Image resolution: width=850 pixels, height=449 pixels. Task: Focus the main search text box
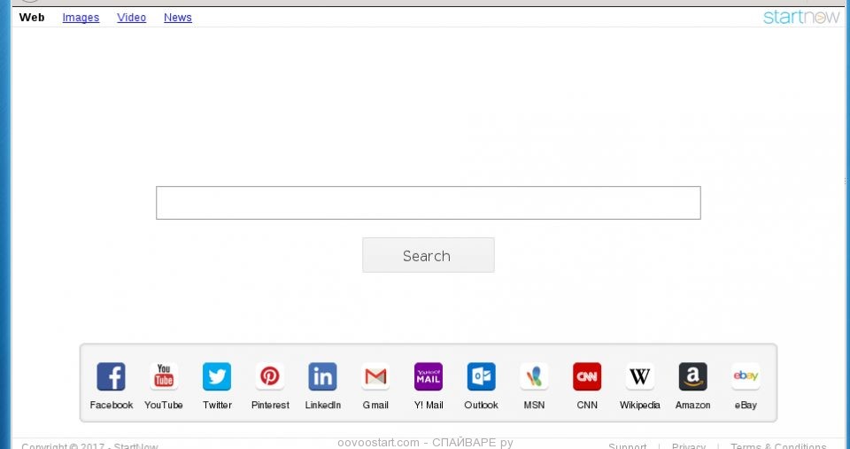tap(428, 203)
